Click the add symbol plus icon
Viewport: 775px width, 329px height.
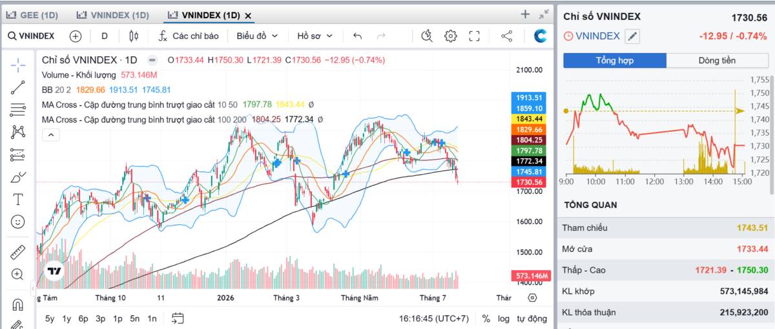(76, 36)
